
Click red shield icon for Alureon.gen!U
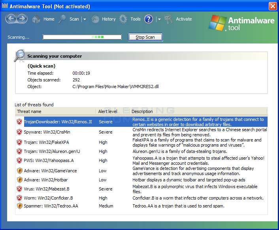pos(19,151)
